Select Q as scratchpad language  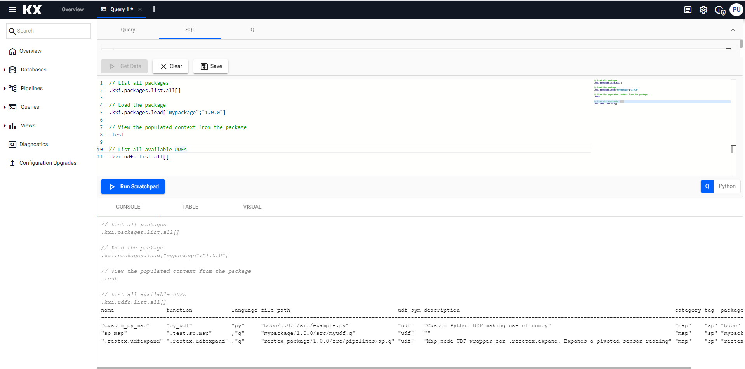(707, 186)
